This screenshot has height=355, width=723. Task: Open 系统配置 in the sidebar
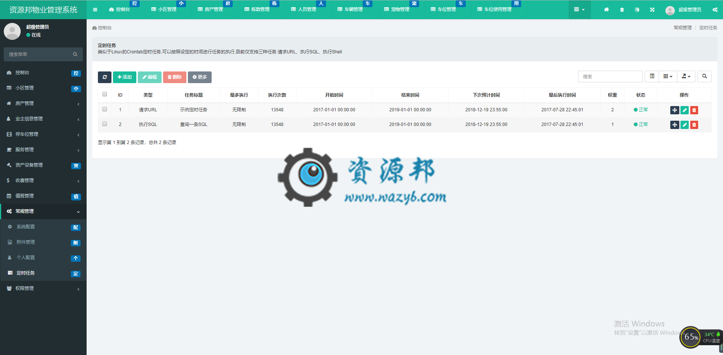pyautogui.click(x=43, y=227)
